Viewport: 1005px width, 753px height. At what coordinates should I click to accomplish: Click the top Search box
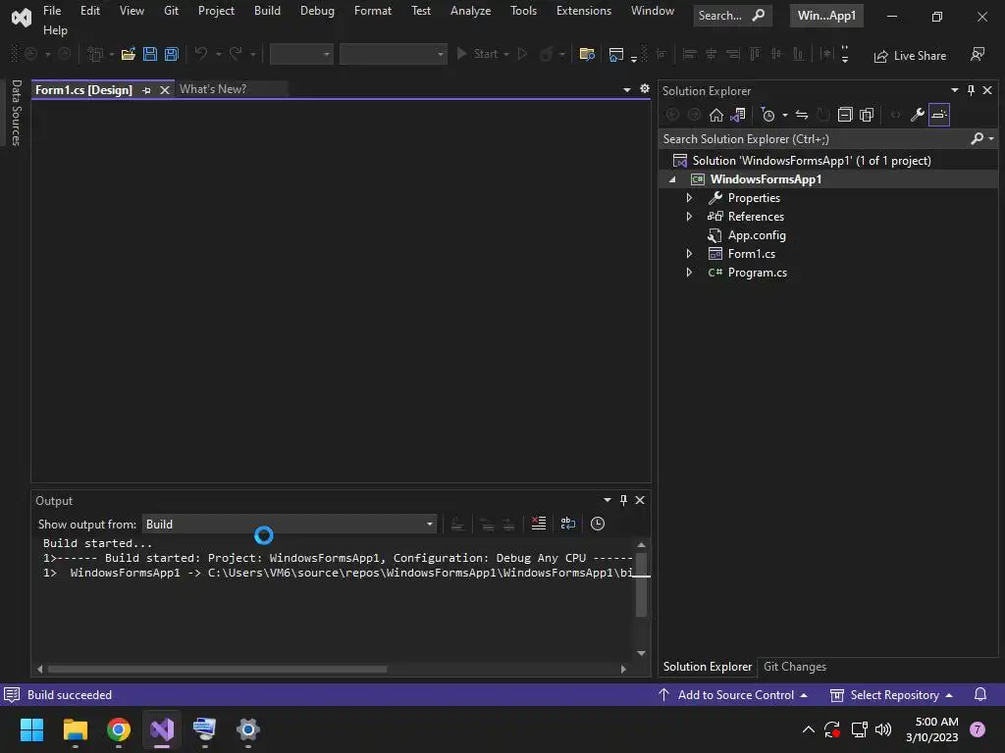click(x=732, y=16)
